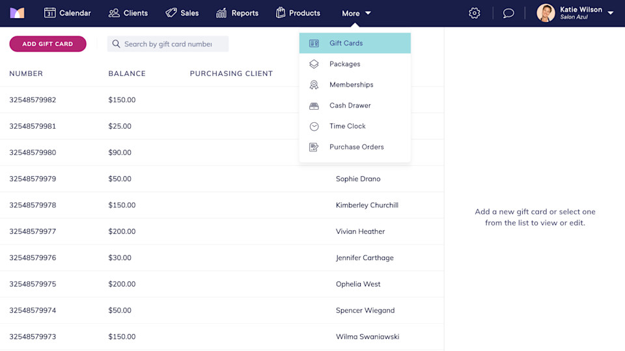Click the BALANCE column header
The height and width of the screenshot is (351, 625).
[127, 73]
